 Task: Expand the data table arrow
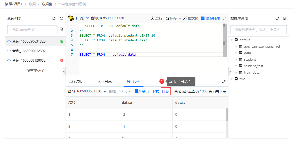tap(236, 53)
